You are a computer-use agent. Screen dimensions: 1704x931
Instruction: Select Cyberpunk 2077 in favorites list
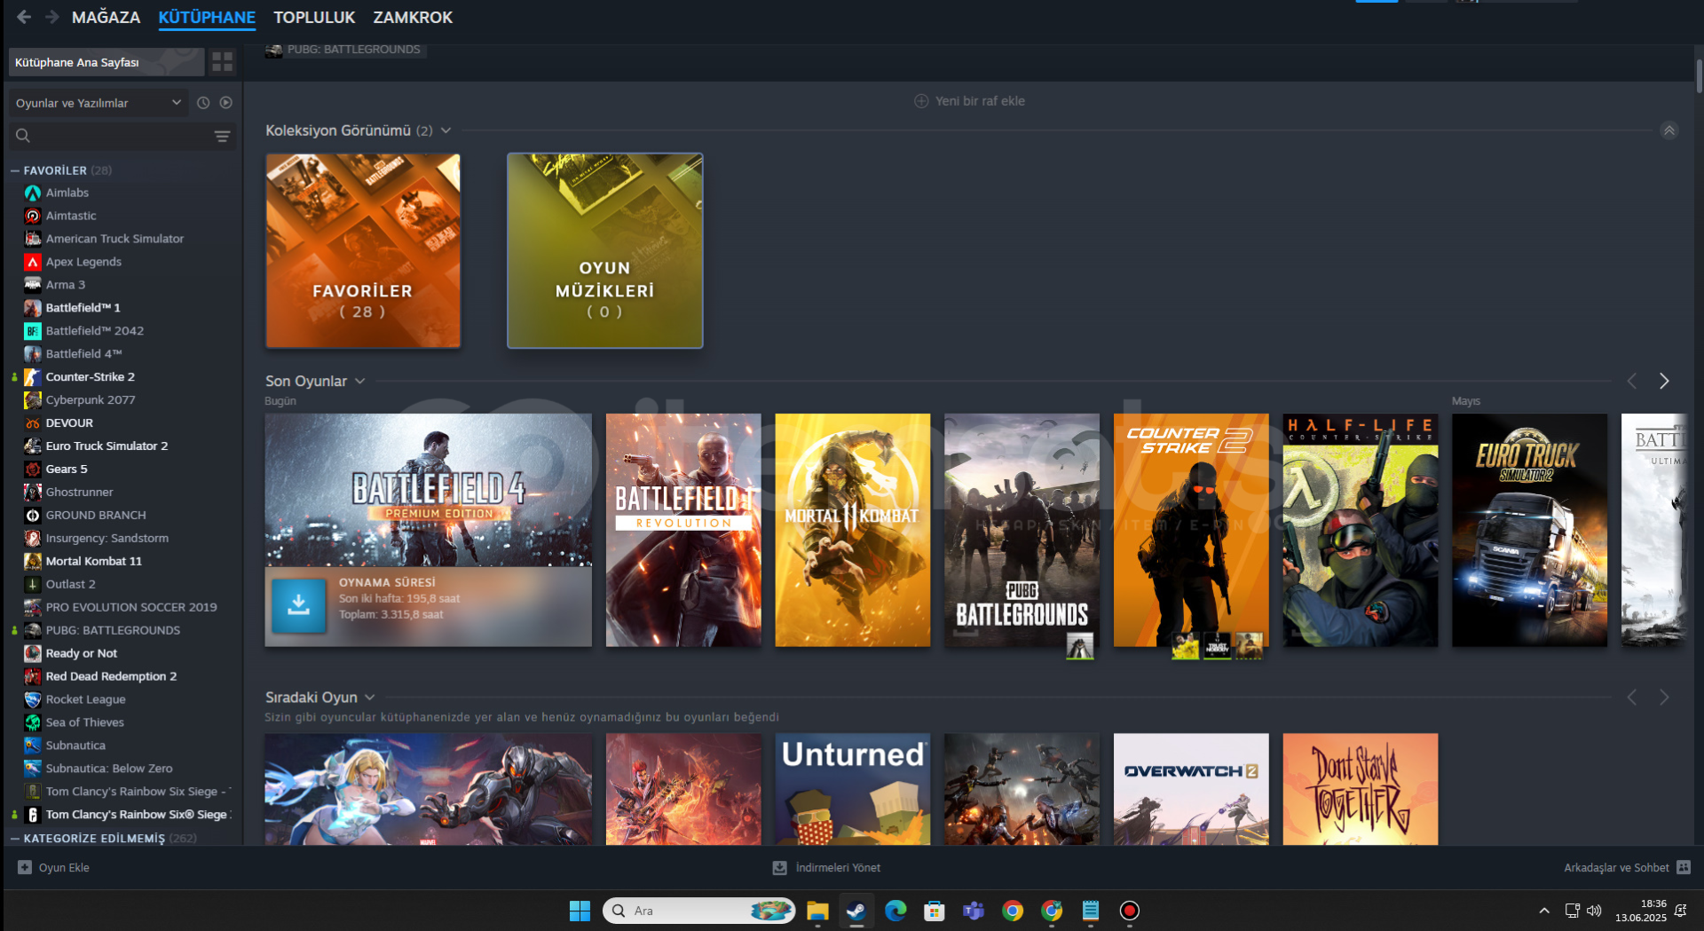click(x=91, y=400)
